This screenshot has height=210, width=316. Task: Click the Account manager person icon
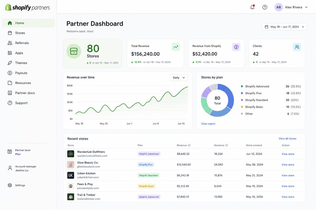coord(10,168)
